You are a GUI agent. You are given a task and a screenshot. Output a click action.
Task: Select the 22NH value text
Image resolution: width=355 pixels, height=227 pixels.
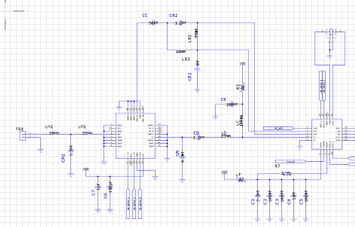pyautogui.click(x=181, y=52)
